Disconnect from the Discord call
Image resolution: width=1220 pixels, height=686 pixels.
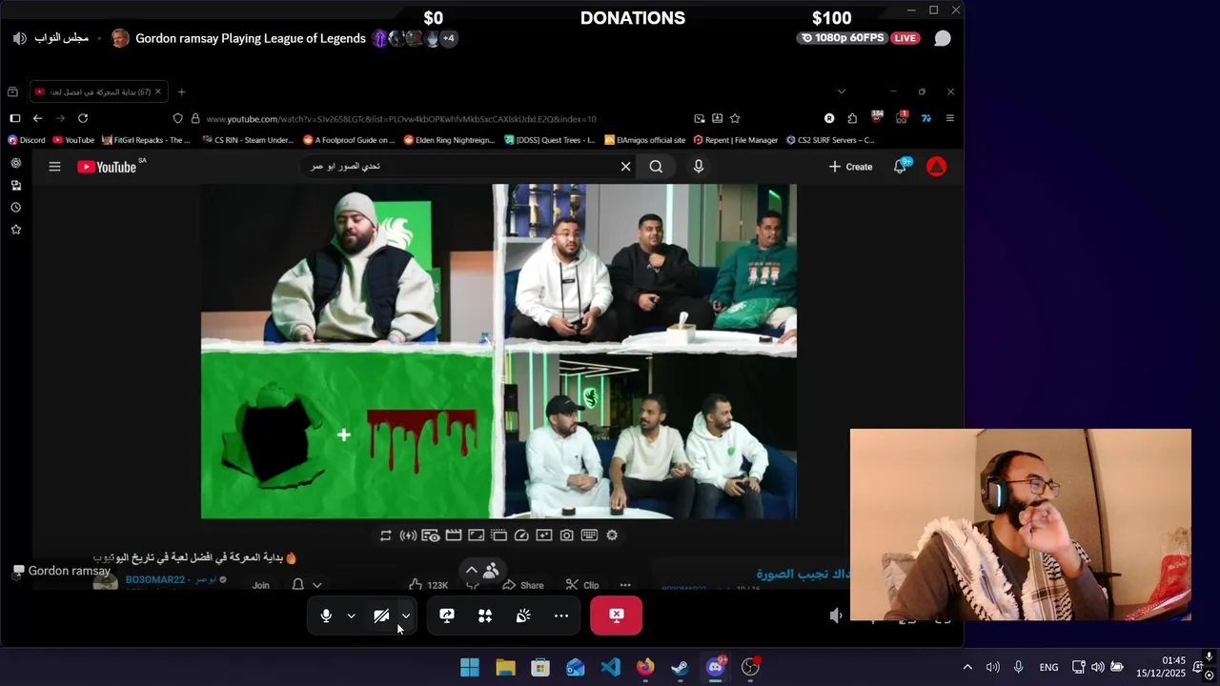click(617, 615)
